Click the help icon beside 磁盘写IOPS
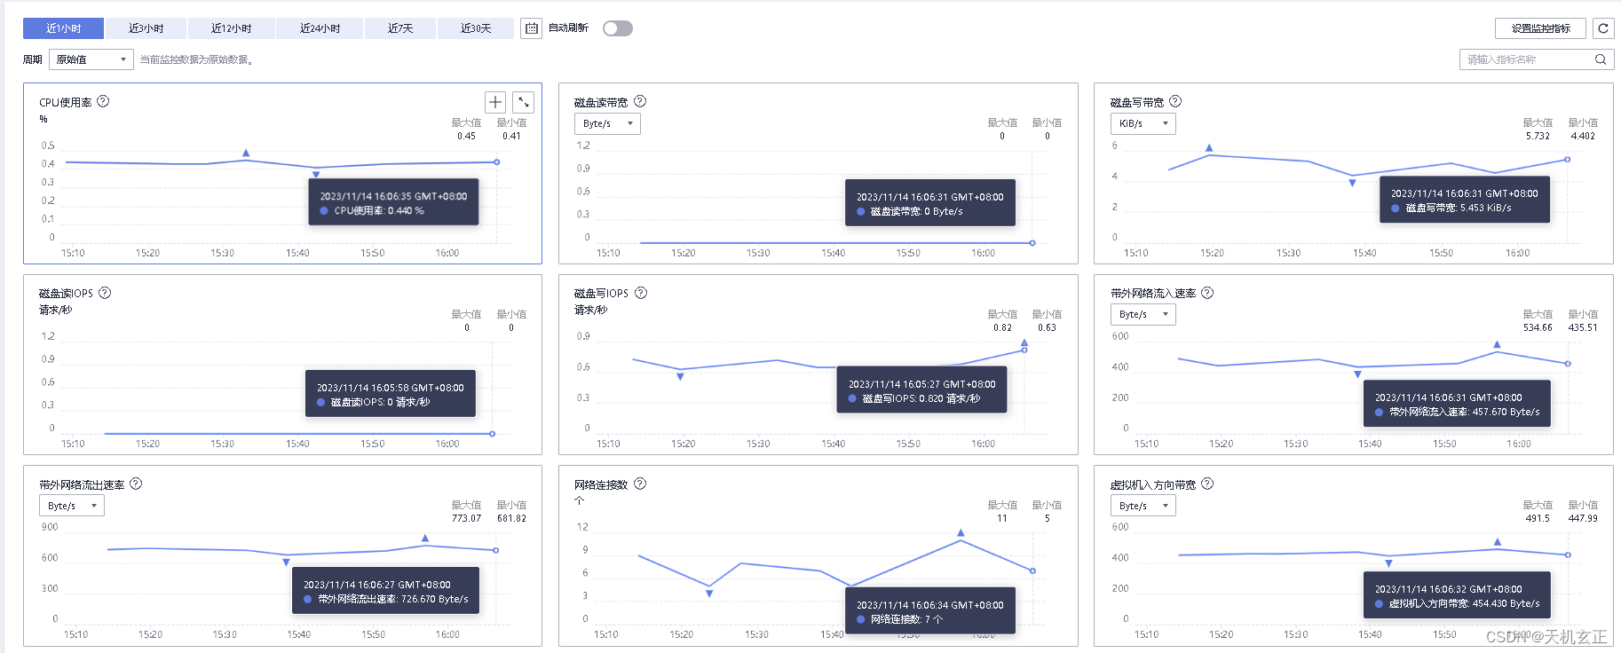The width and height of the screenshot is (1621, 653). click(641, 293)
